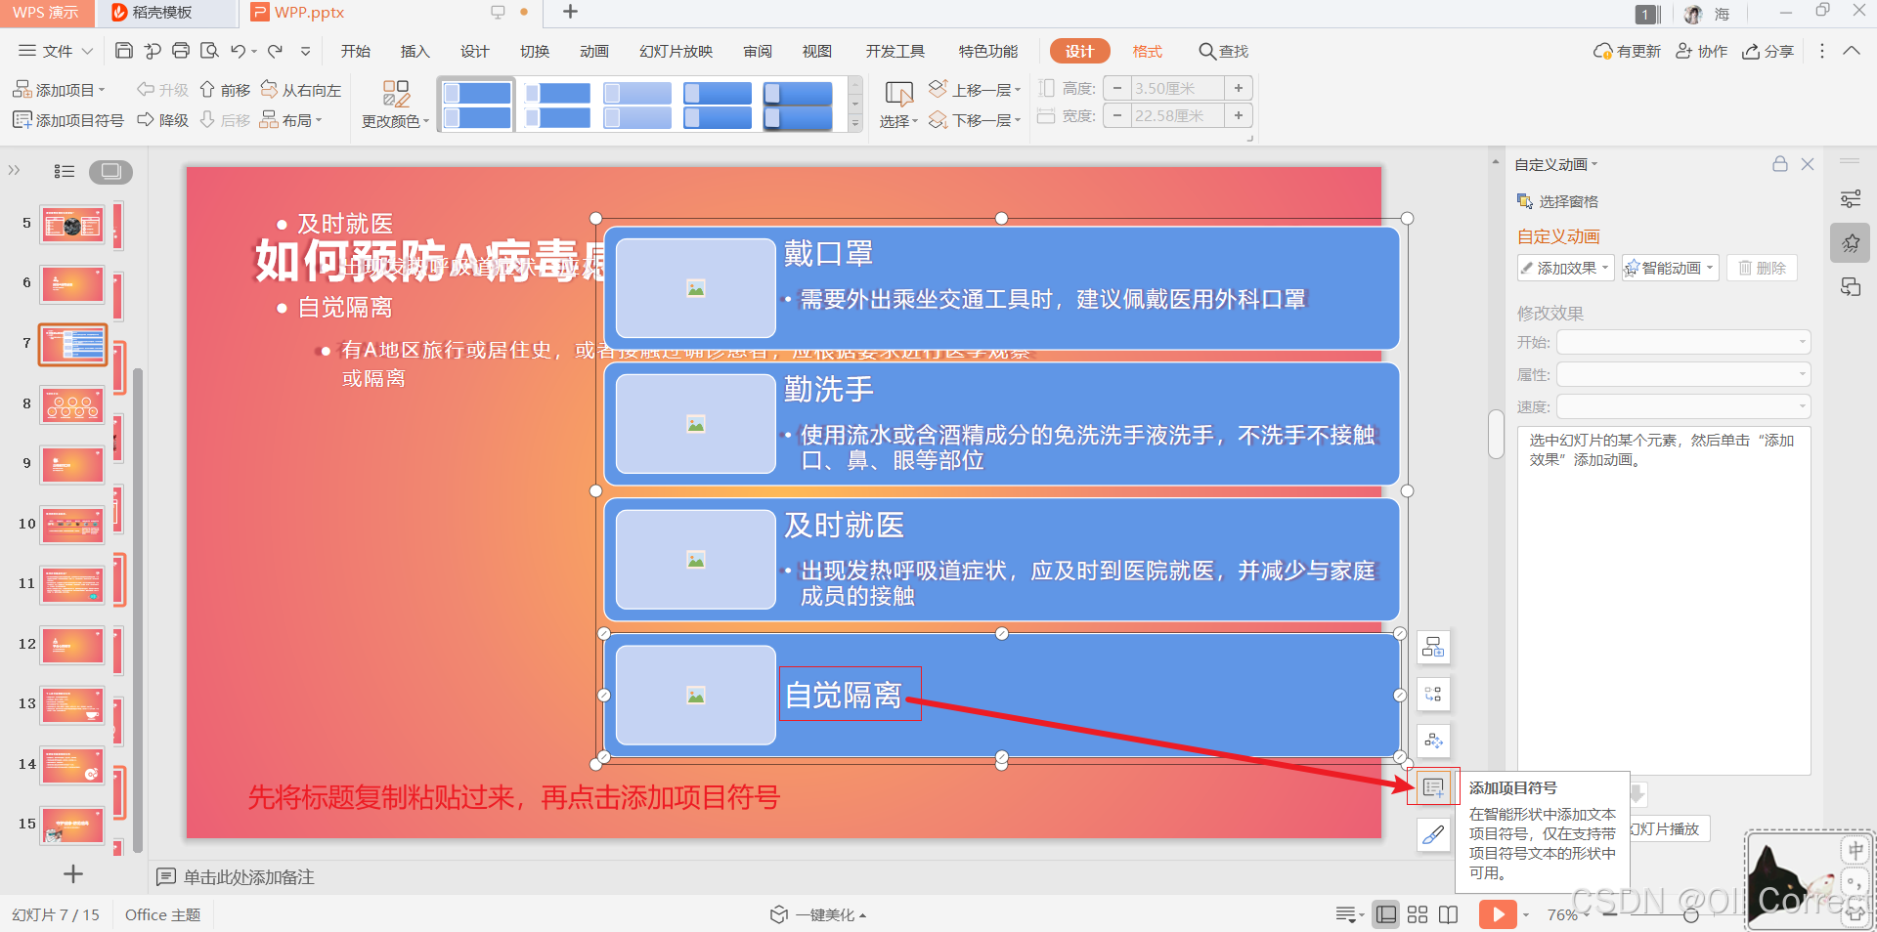Decrease width with minus stepper

(x=1117, y=115)
